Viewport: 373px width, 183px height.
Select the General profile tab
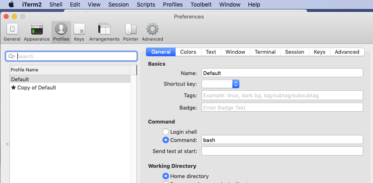pos(161,52)
